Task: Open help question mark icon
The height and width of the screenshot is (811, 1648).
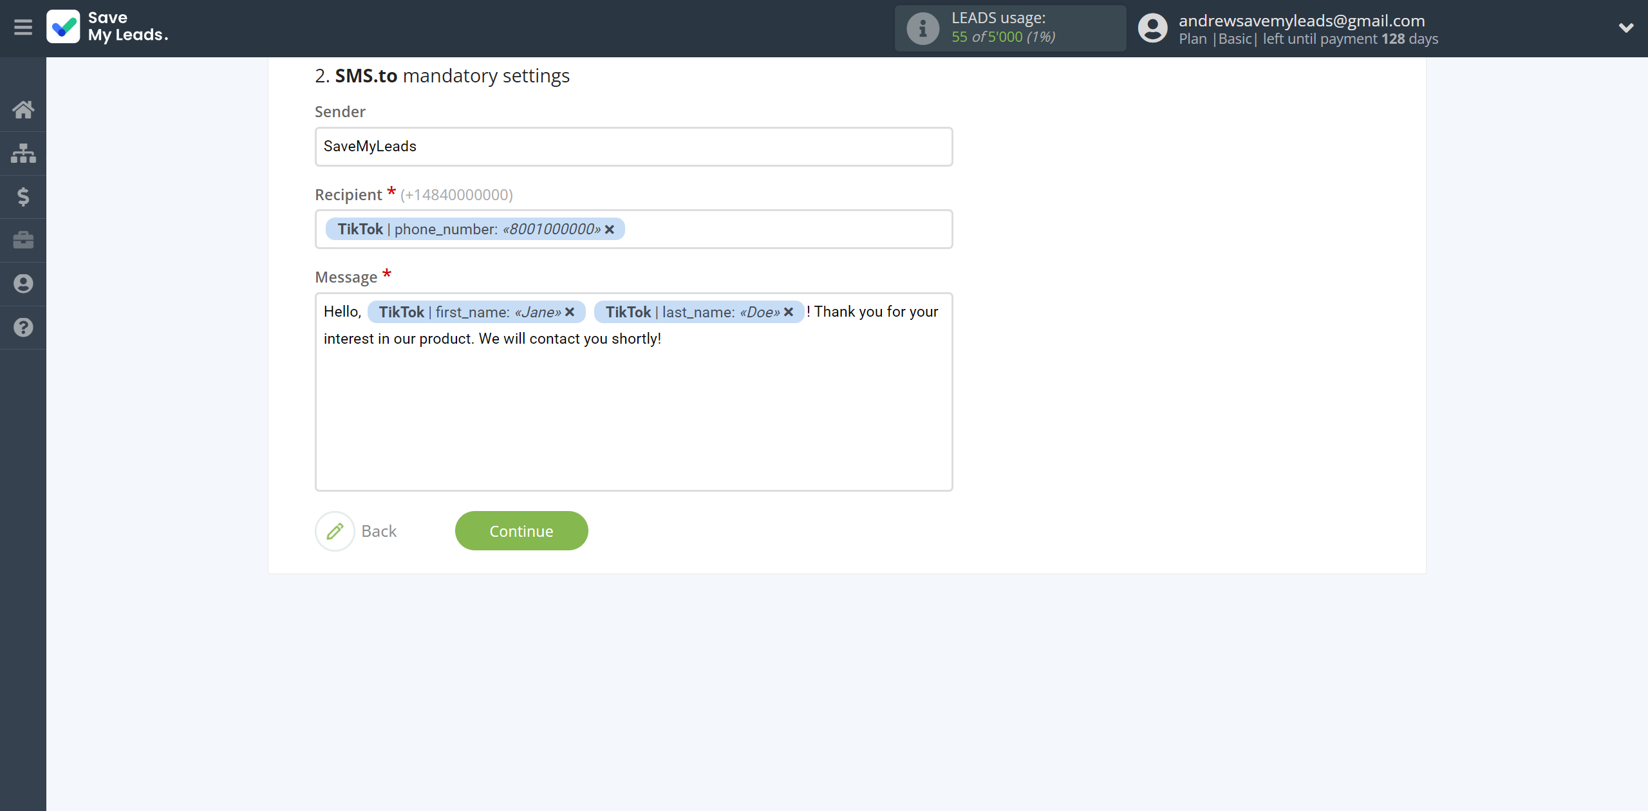Action: 23,328
